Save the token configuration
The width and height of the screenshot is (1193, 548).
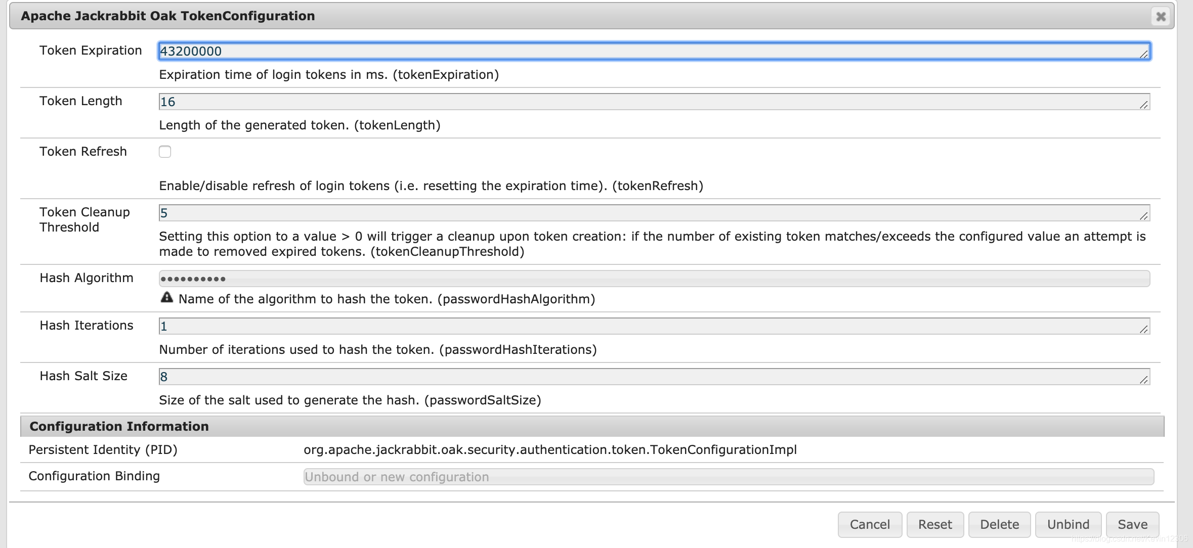1133,524
